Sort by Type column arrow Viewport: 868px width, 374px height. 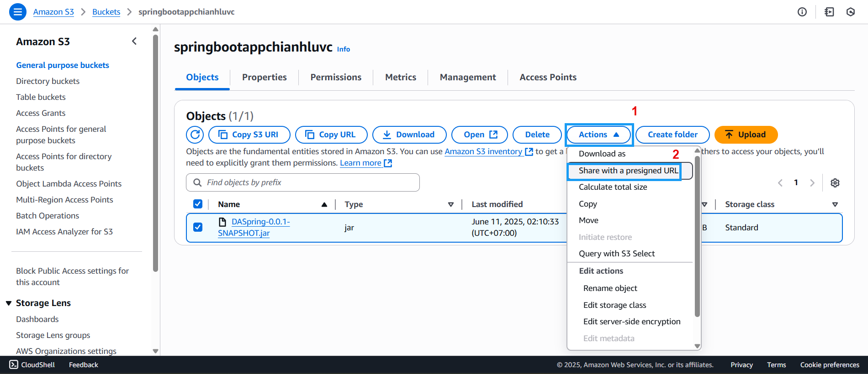point(451,204)
